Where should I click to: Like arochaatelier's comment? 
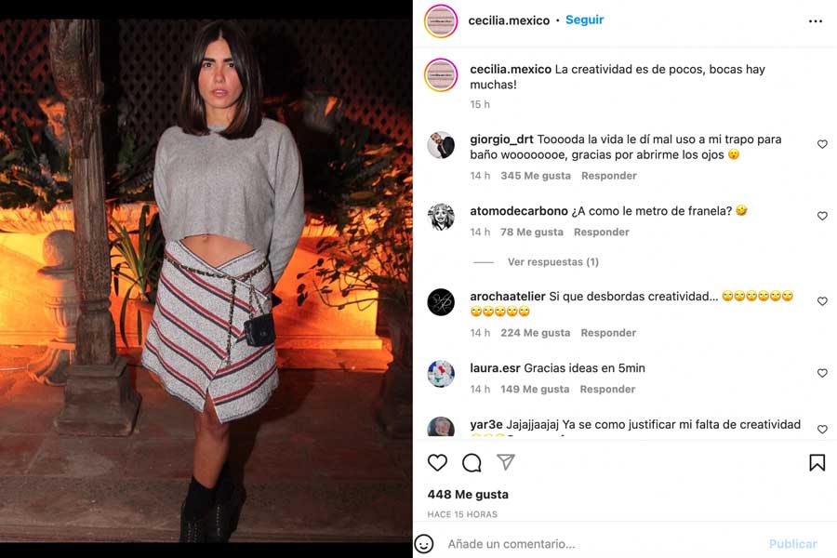pos(822,301)
